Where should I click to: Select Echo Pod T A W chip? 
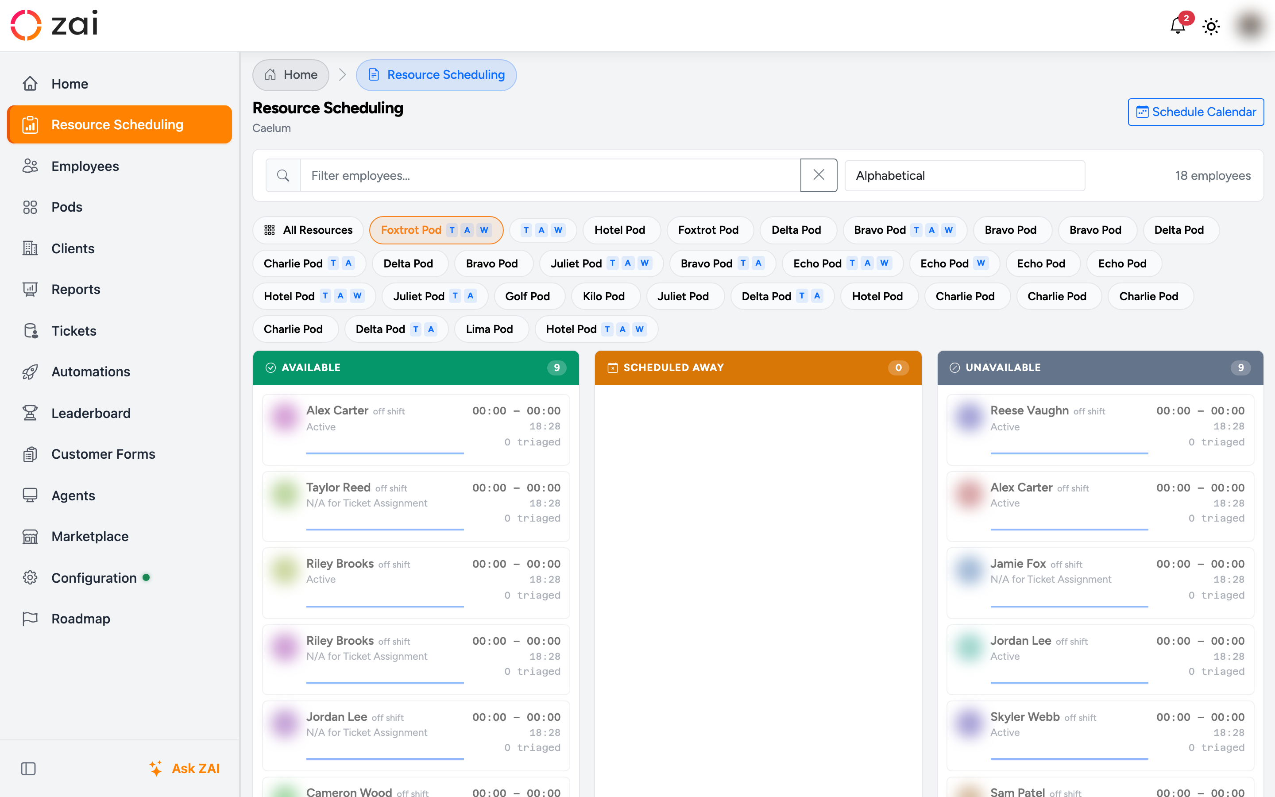click(842, 263)
